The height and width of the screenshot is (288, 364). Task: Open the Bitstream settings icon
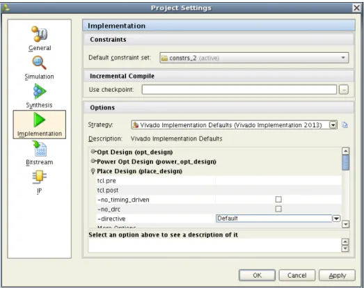coord(40,149)
